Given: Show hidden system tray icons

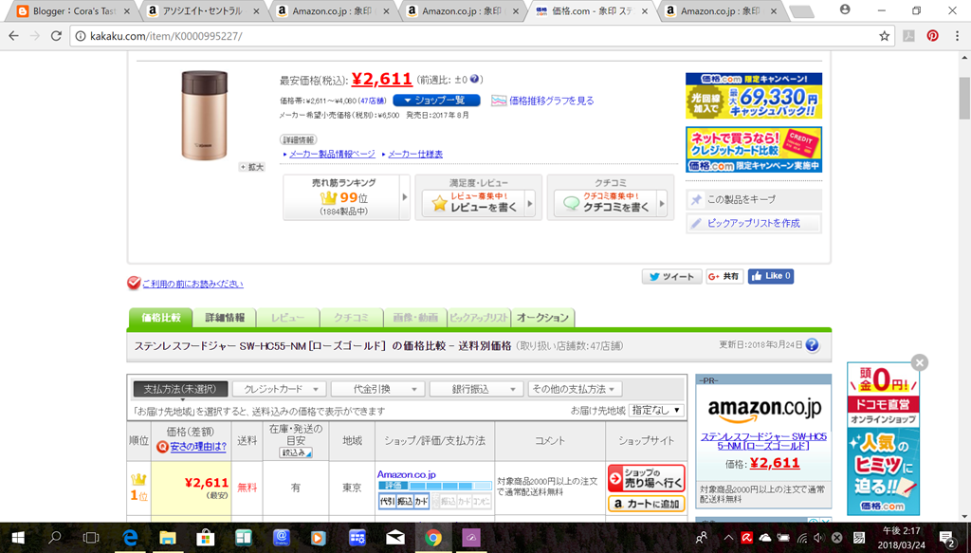Looking at the screenshot, I should pyautogui.click(x=729, y=538).
